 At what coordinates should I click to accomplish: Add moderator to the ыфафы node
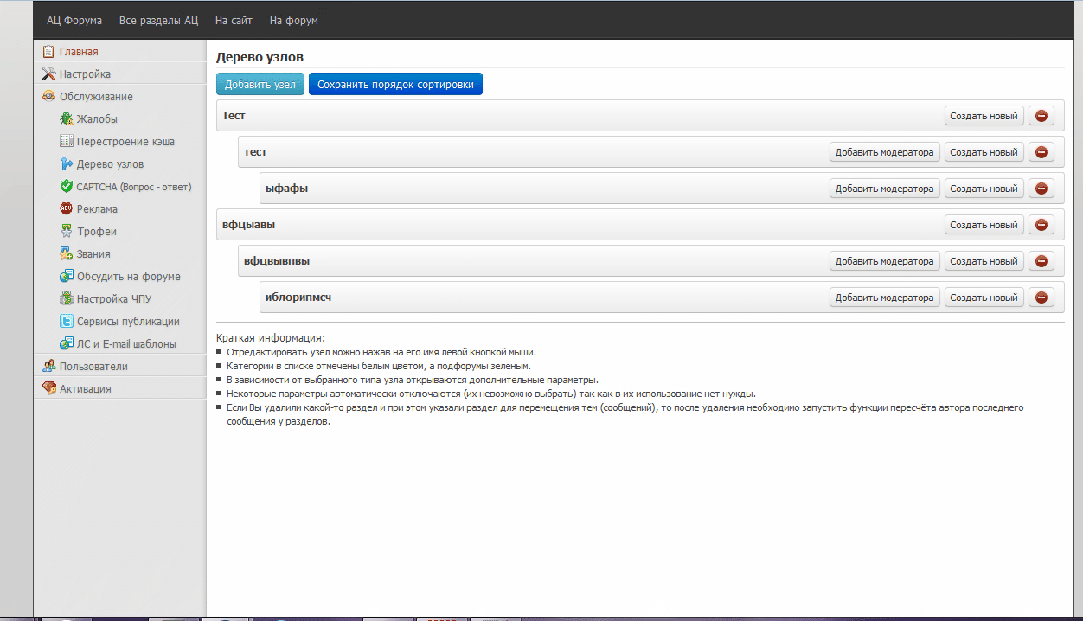click(x=884, y=189)
